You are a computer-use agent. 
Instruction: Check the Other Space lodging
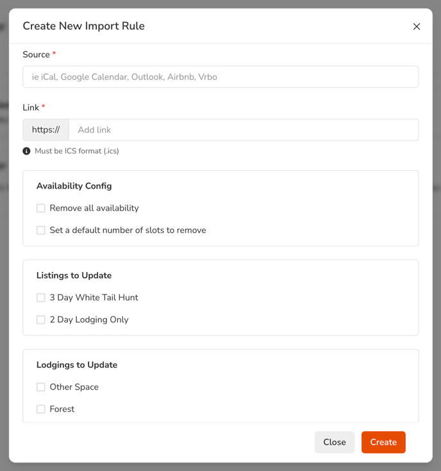[41, 387]
